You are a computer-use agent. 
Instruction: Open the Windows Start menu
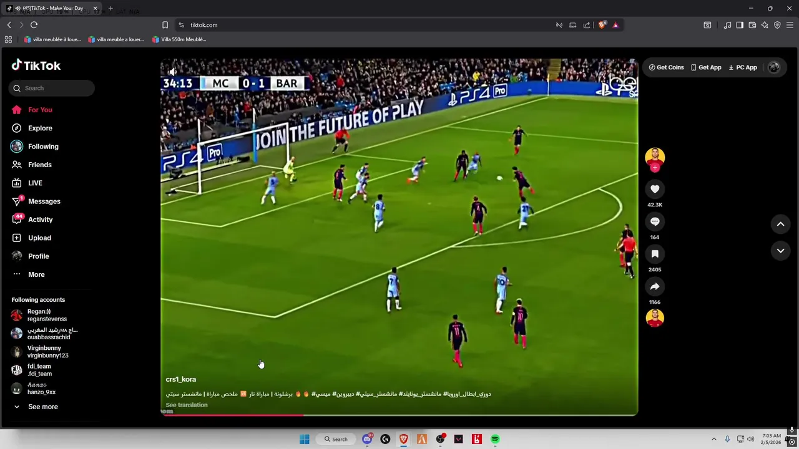304,439
